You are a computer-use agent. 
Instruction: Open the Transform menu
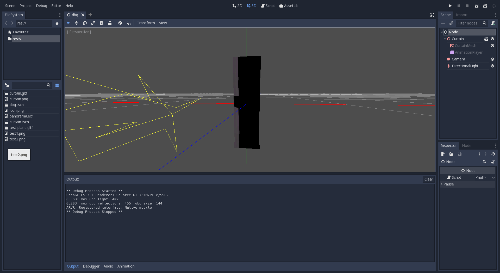(x=146, y=23)
